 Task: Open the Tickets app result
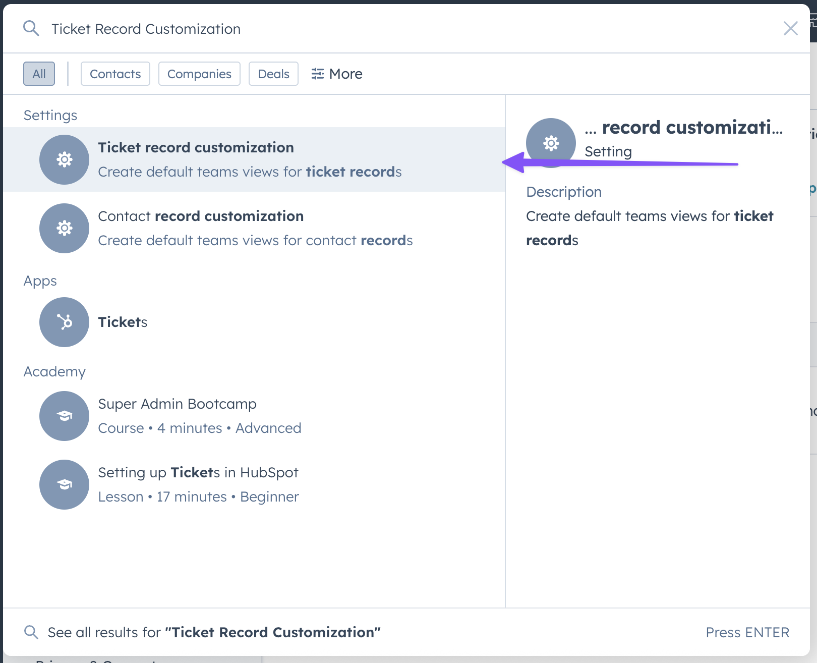tap(123, 322)
